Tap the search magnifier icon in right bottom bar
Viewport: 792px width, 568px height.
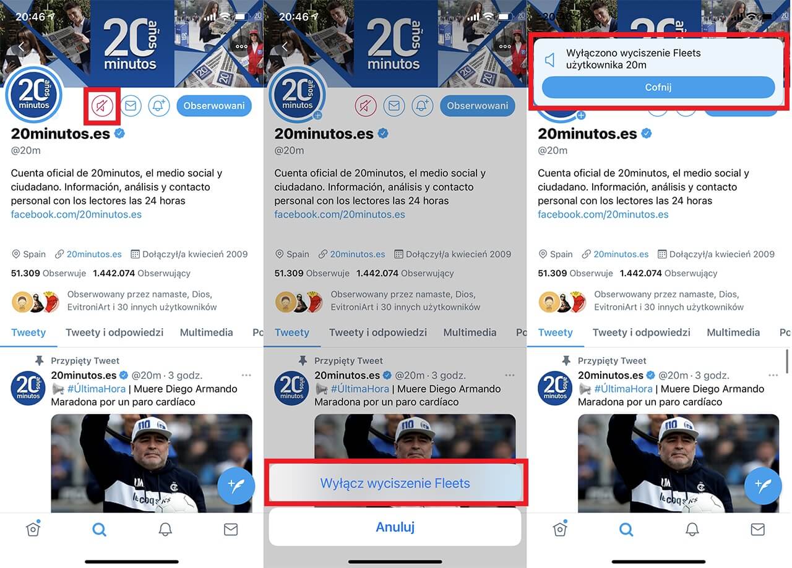pyautogui.click(x=626, y=529)
